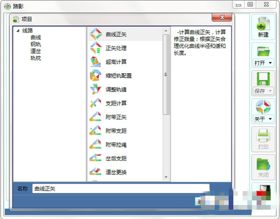Select the 缩短轨配置 icon
280x219 pixels.
(x=96, y=75)
